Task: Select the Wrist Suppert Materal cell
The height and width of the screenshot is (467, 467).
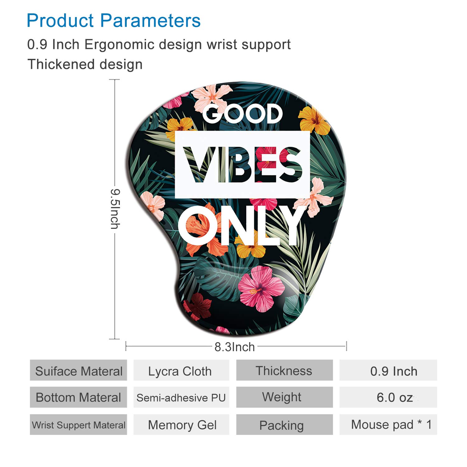Action: coord(78,425)
